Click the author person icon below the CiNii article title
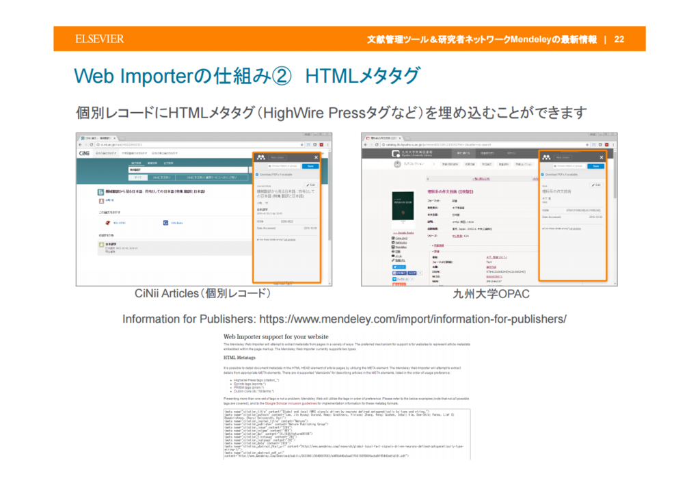The height and width of the screenshot is (495, 700). [101, 201]
